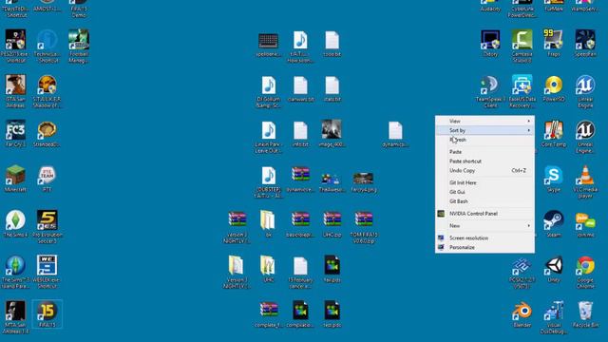Click the GTA San Andreas shortcut
Image resolution: width=608 pixels, height=342 pixels.
(15, 91)
